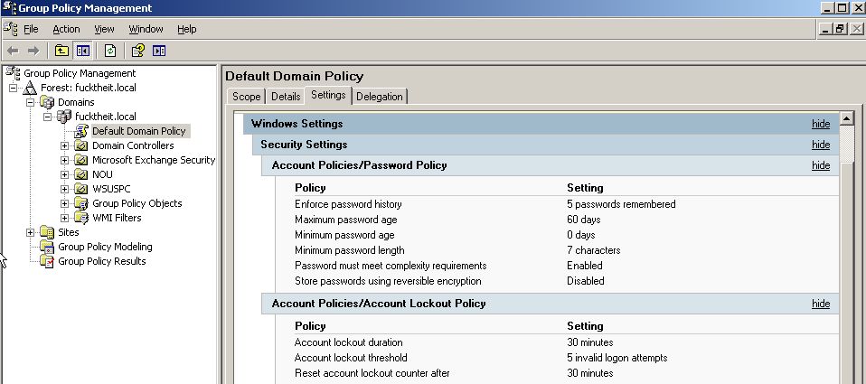The width and height of the screenshot is (866, 384).
Task: Click the Sites folder icon
Action: coord(47,232)
